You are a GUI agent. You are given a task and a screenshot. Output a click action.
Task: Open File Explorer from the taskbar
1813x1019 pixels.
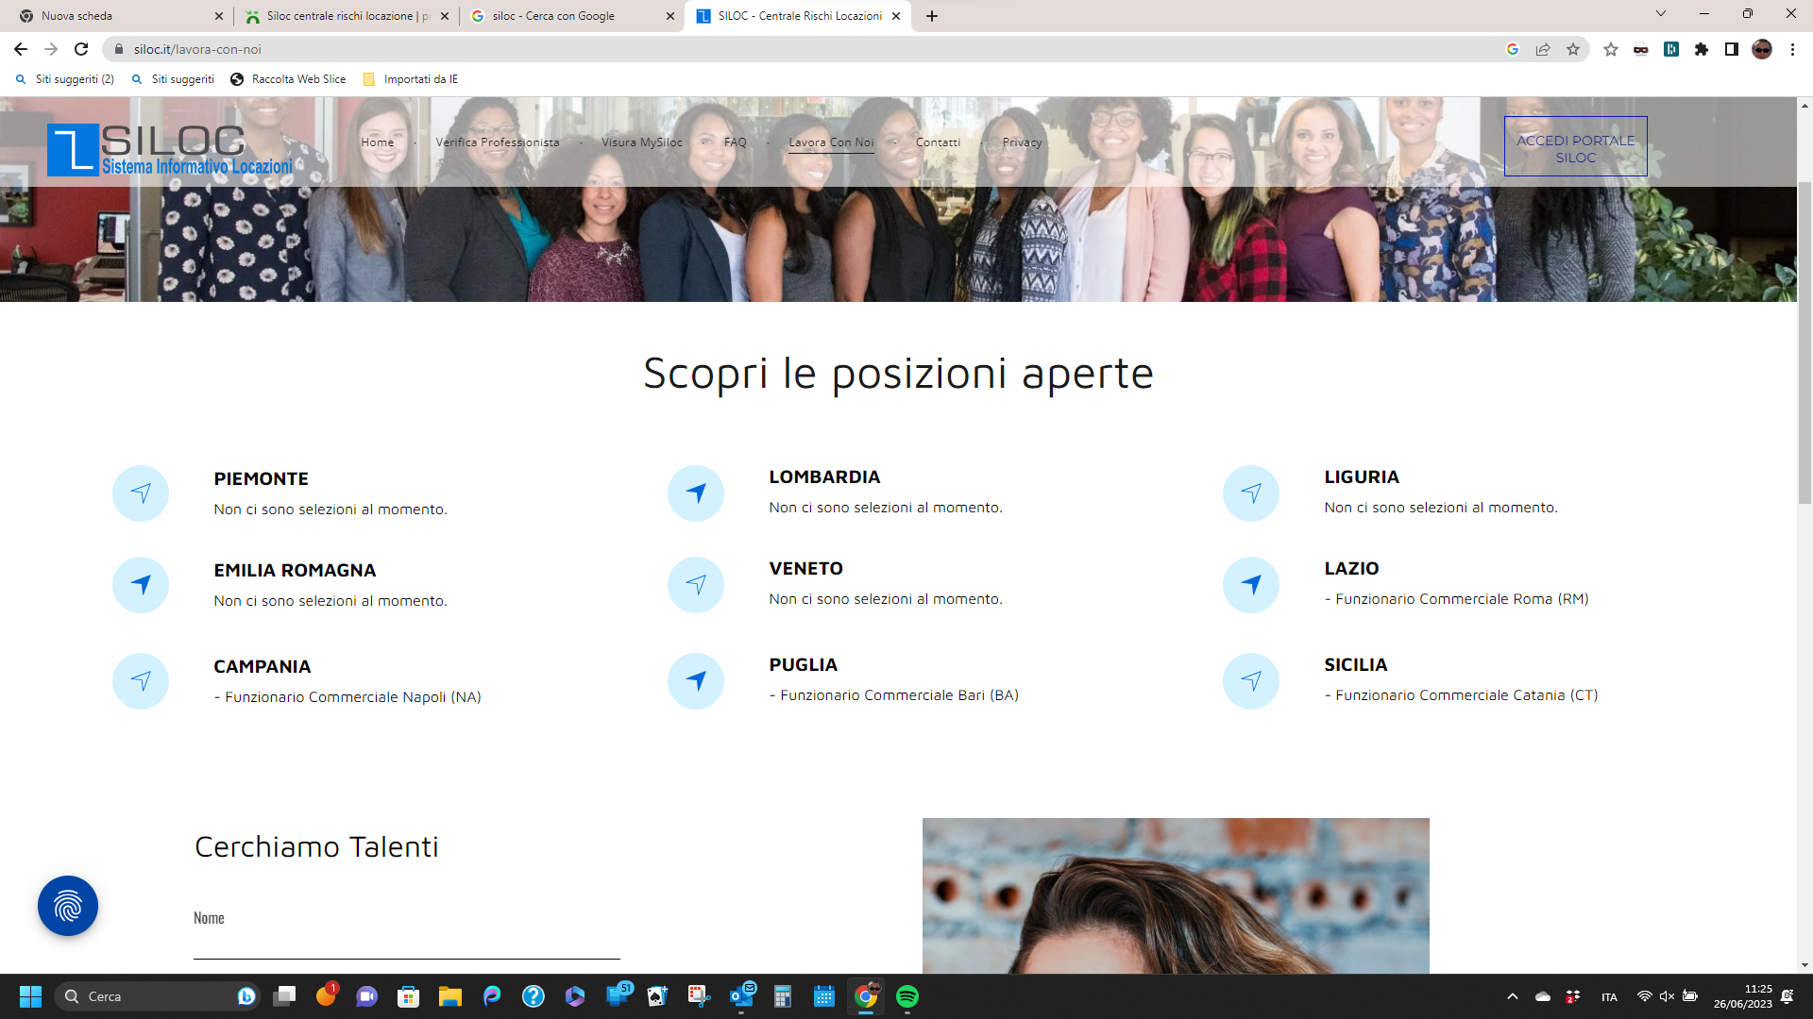(x=450, y=996)
